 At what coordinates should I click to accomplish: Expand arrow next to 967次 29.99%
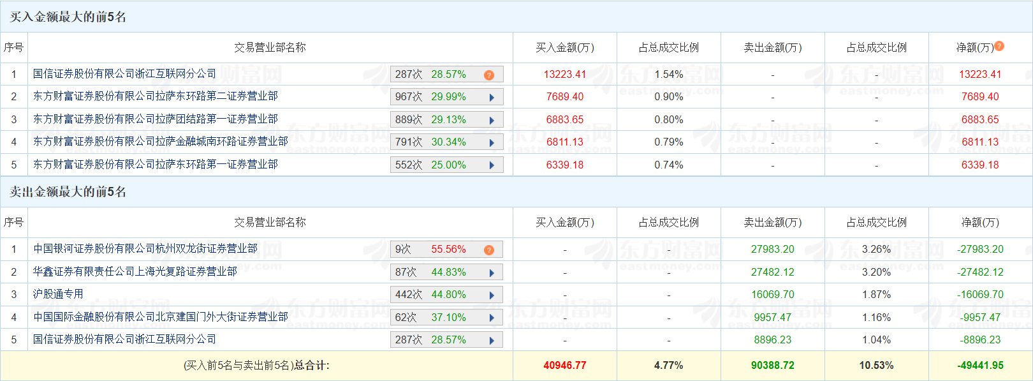click(492, 98)
